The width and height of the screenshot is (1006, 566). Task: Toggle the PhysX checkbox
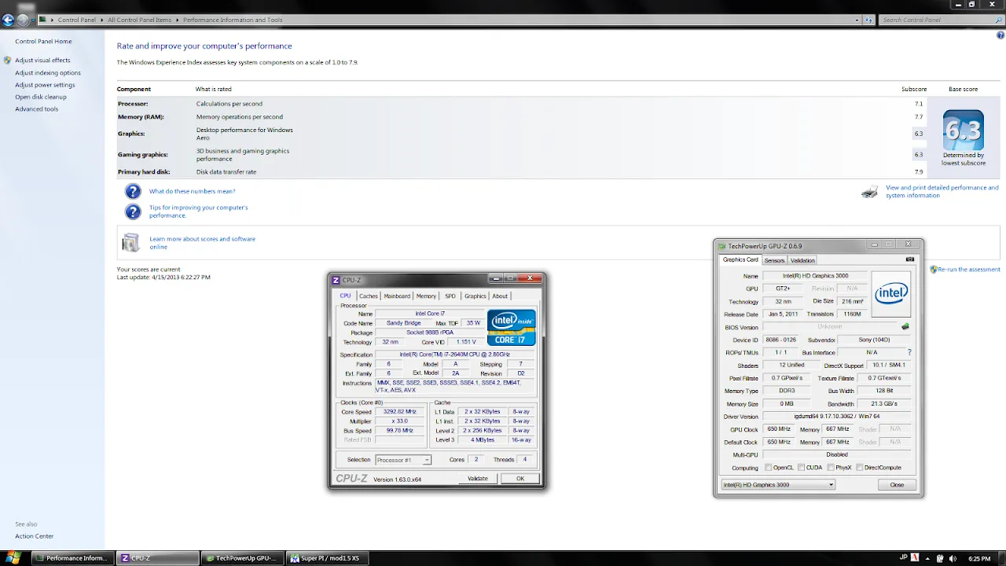(831, 468)
